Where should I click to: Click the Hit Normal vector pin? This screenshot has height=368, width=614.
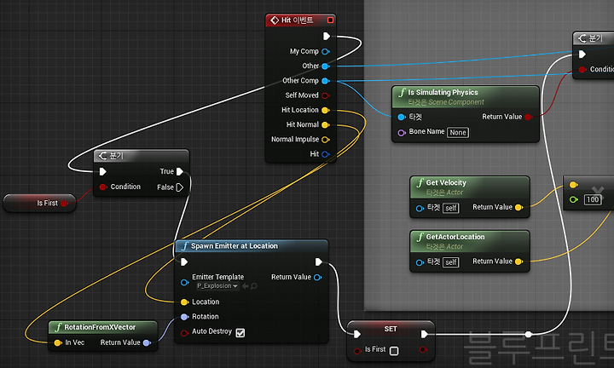pos(326,124)
